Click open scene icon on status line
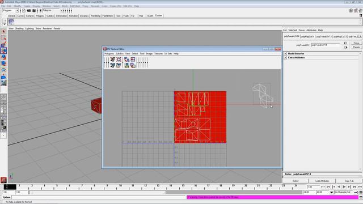Viewport: 363px width, 204px height. pos(29,11)
